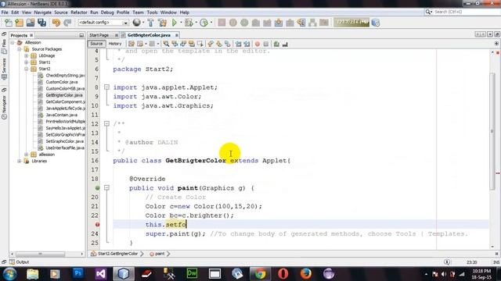Open SetGraphicColor.java in project tree

[64, 141]
